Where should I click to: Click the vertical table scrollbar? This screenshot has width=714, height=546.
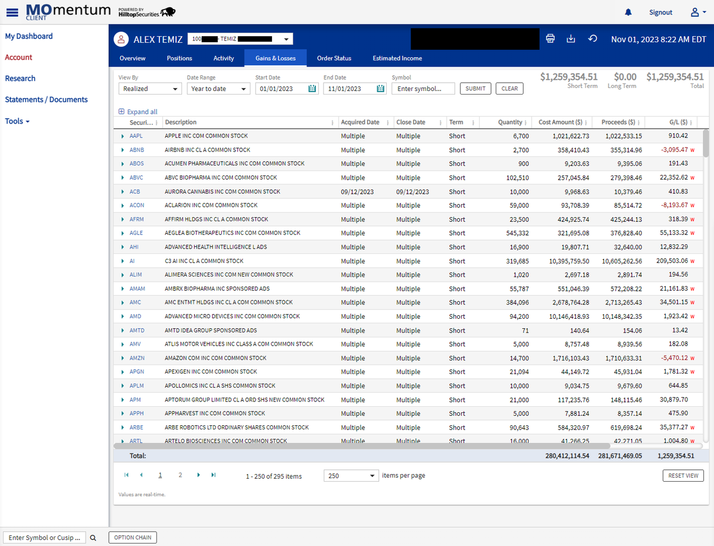point(706,143)
